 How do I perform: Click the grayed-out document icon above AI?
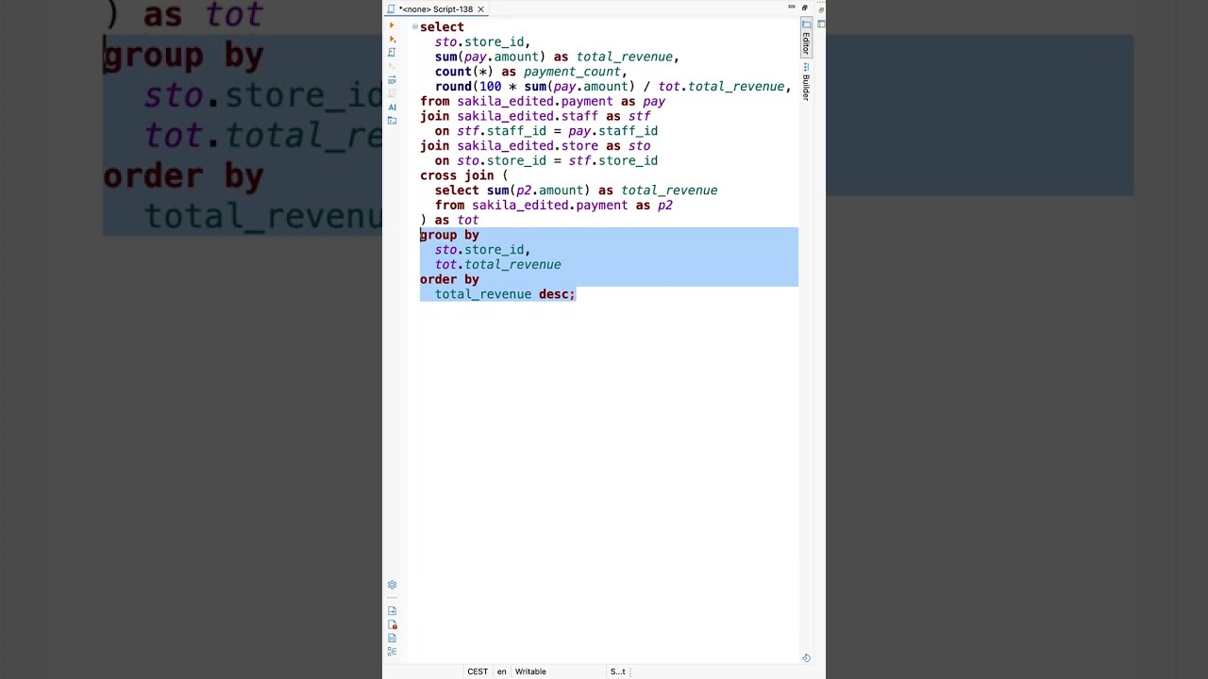(392, 92)
